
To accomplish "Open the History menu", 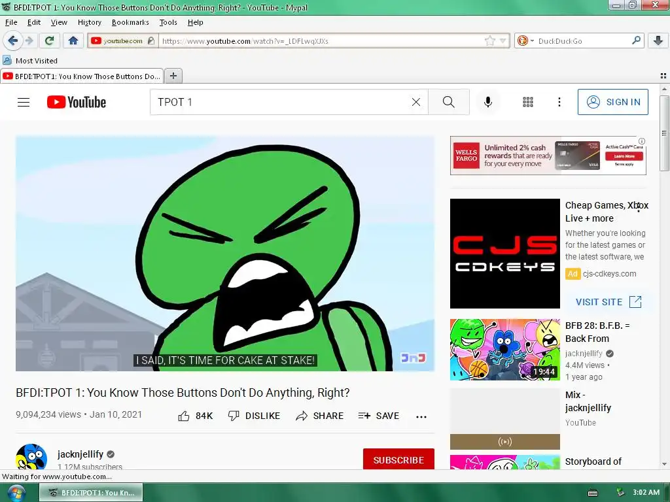I will (x=89, y=22).
